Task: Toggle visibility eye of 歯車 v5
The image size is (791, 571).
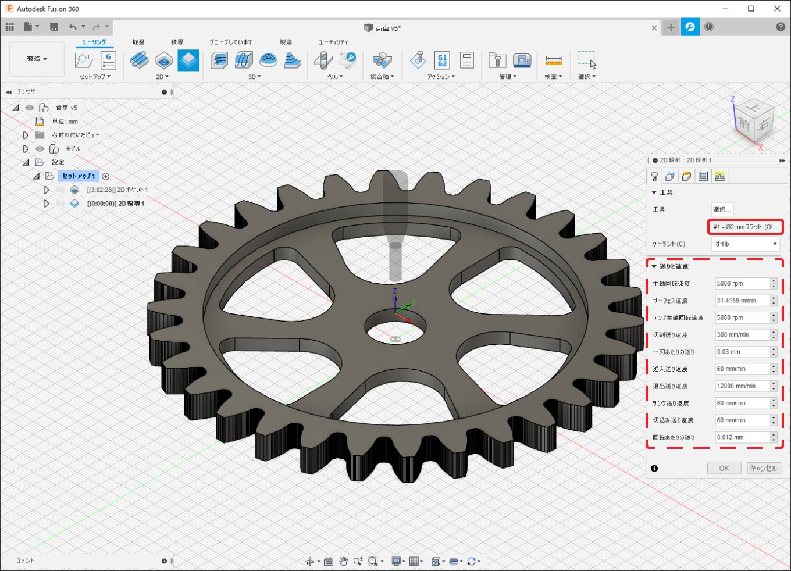Action: (30, 108)
